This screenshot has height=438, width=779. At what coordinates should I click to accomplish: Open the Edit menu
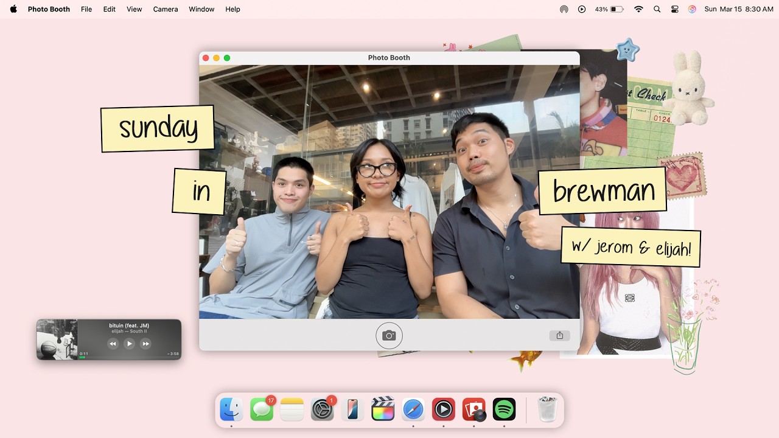[x=110, y=9]
